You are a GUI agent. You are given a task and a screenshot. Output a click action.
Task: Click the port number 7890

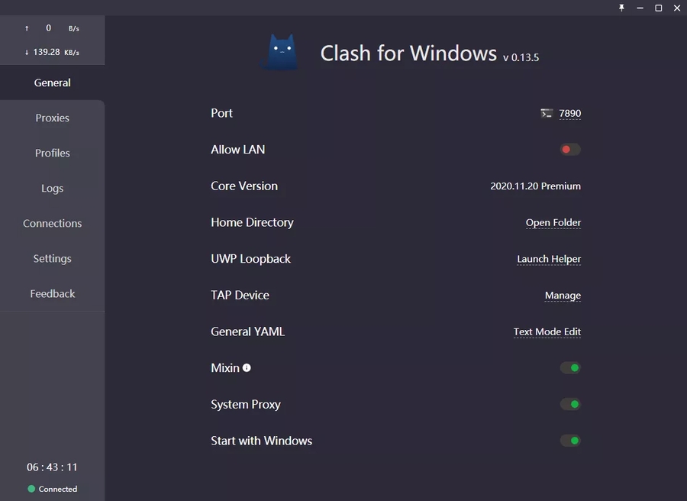point(569,113)
